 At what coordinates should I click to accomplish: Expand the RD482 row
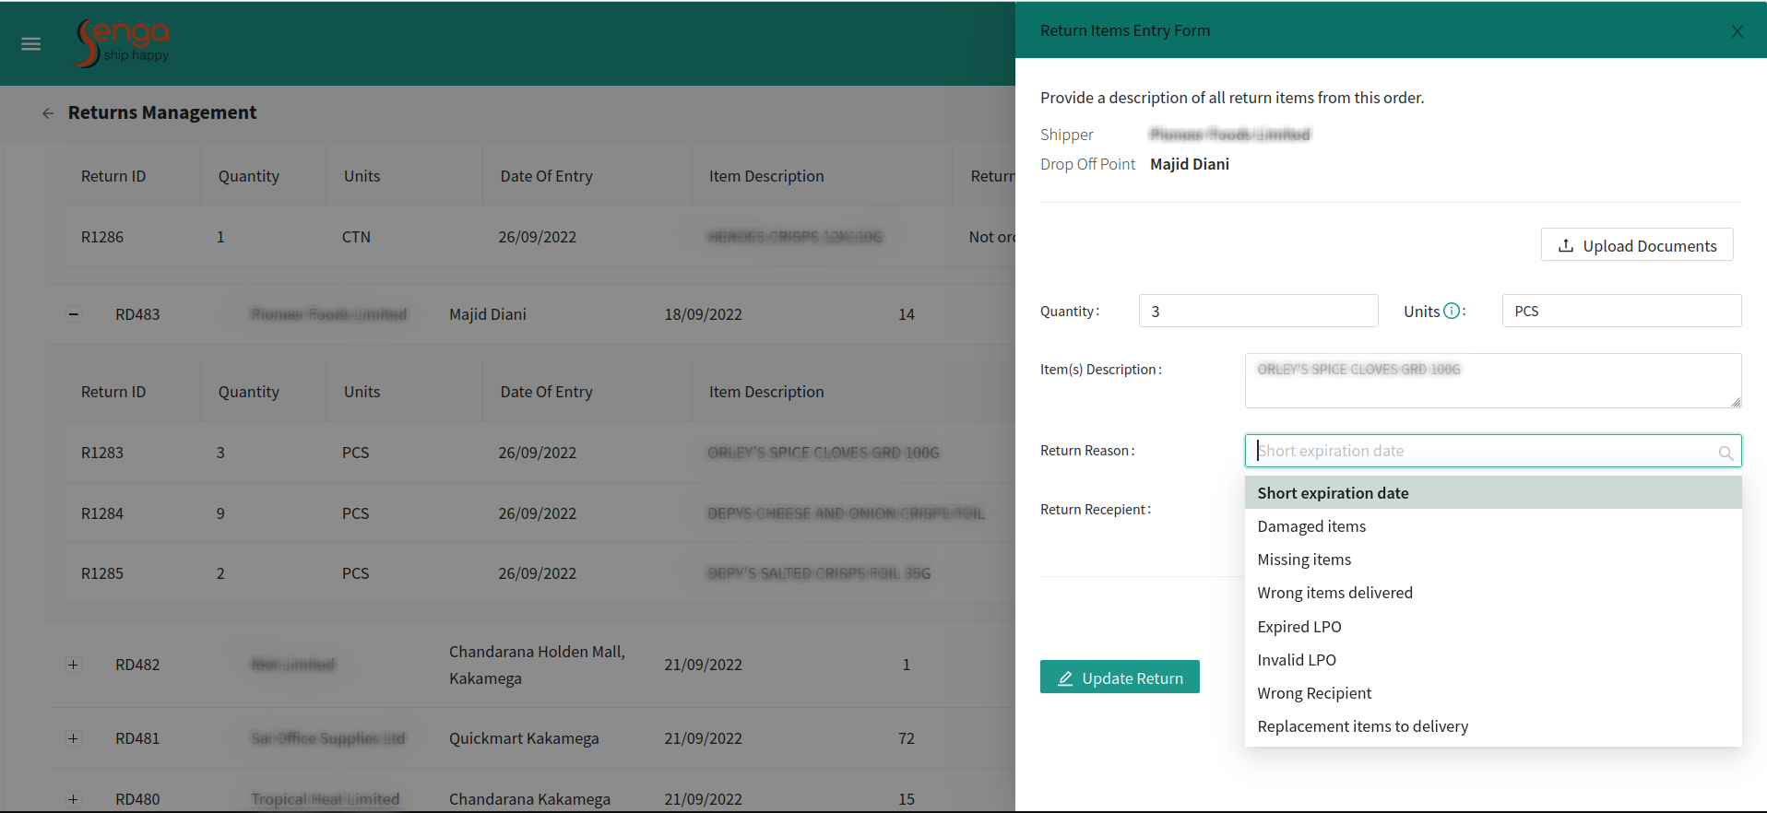[x=74, y=665]
